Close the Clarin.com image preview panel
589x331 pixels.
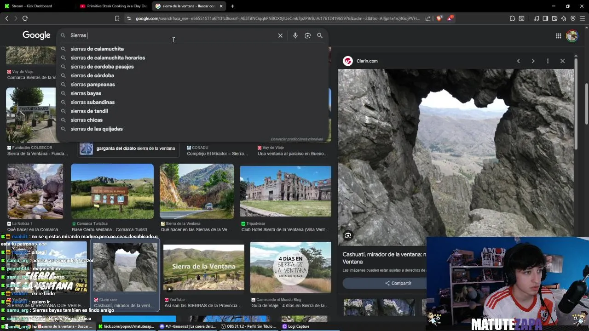tap(562, 61)
